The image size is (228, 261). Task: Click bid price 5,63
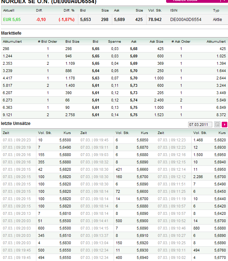click(95, 78)
